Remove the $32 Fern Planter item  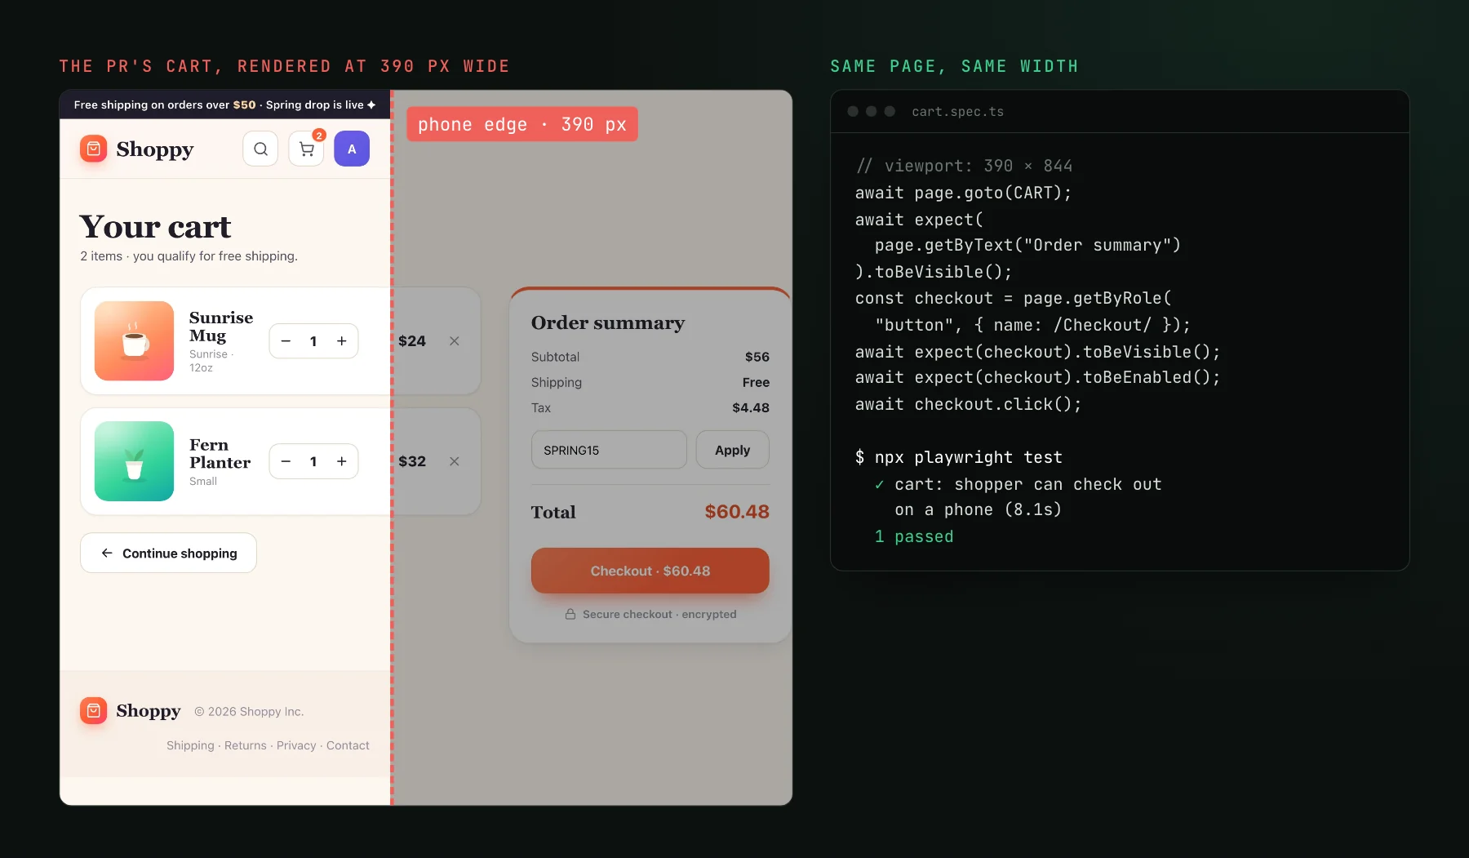point(455,461)
